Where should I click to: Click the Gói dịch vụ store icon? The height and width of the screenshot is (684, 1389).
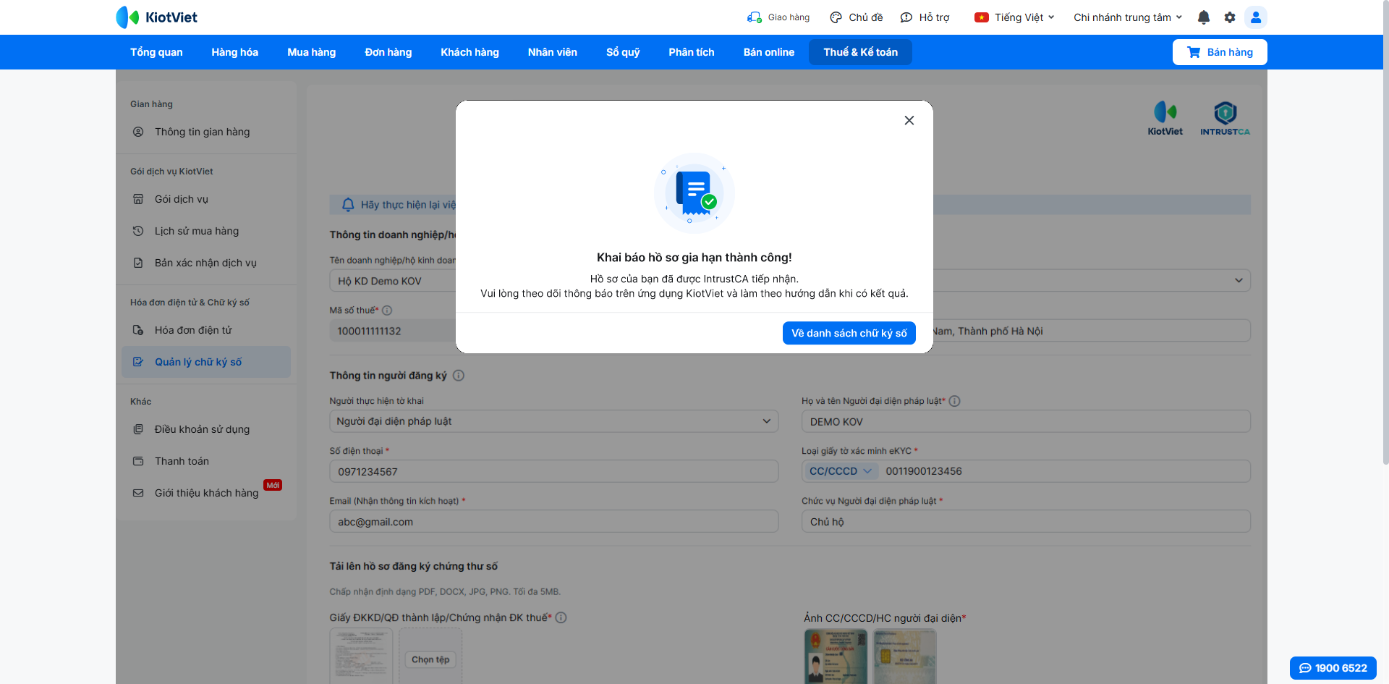point(138,199)
